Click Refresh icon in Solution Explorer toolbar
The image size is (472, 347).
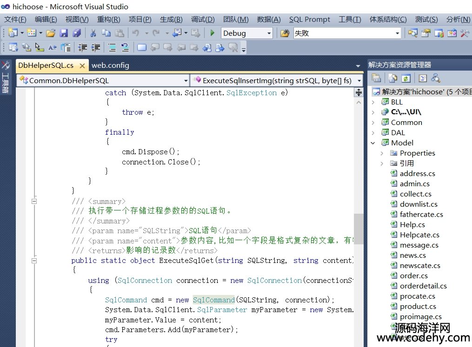(406, 79)
